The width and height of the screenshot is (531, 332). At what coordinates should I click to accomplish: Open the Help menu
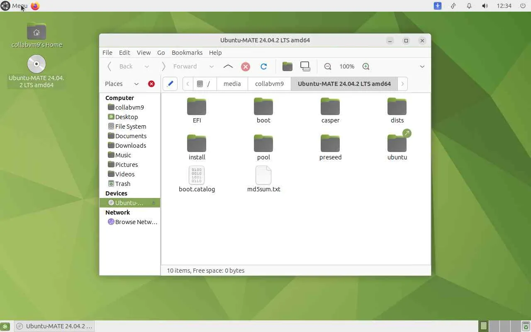click(x=215, y=53)
